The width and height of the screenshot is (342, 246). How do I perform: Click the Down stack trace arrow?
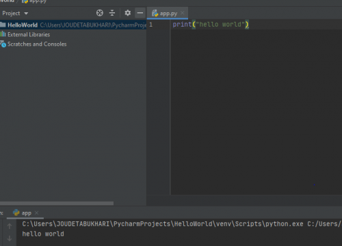tap(10, 238)
